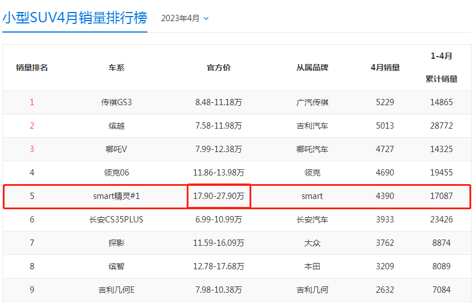Click the 长安汽车 brand cell
The height and width of the screenshot is (303, 474).
coord(312,220)
